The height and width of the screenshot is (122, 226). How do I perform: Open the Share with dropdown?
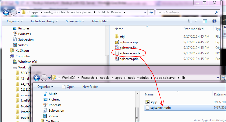click(75, 21)
